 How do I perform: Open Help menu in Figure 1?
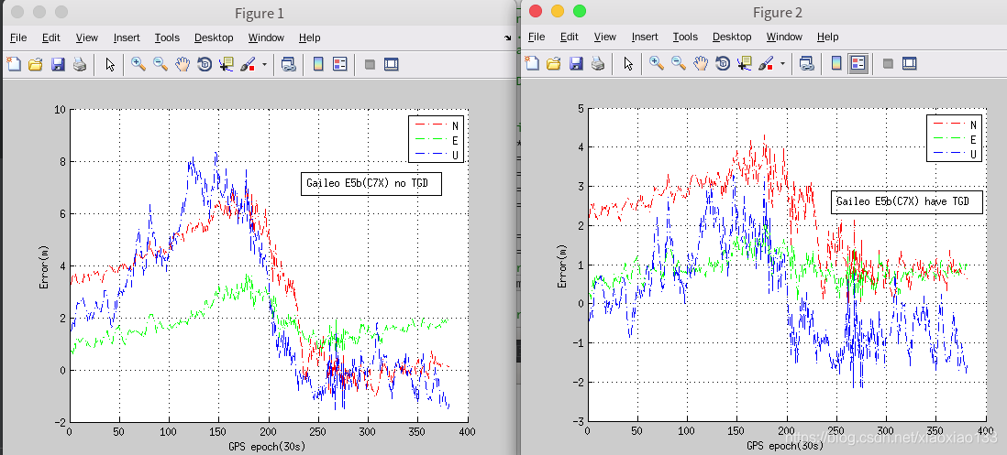pos(310,38)
